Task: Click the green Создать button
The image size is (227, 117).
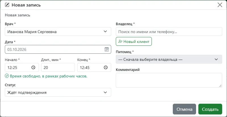Action: pos(210,109)
